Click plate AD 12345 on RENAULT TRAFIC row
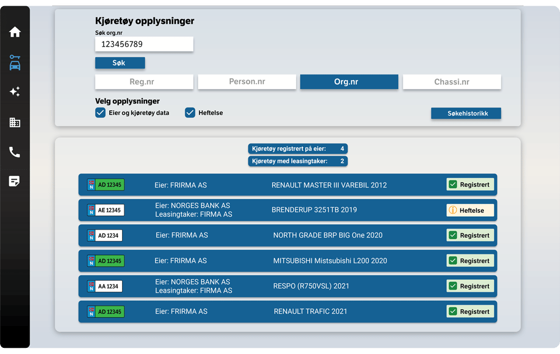The height and width of the screenshot is (354, 560). click(106, 311)
